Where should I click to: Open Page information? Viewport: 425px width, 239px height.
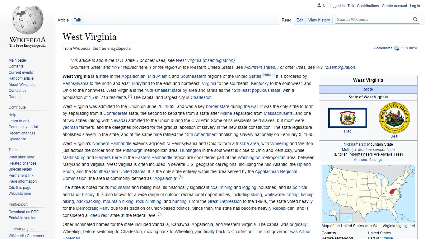pos(22,181)
